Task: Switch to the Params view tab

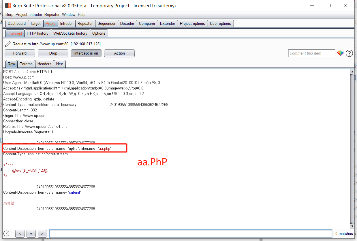Action: (26, 64)
